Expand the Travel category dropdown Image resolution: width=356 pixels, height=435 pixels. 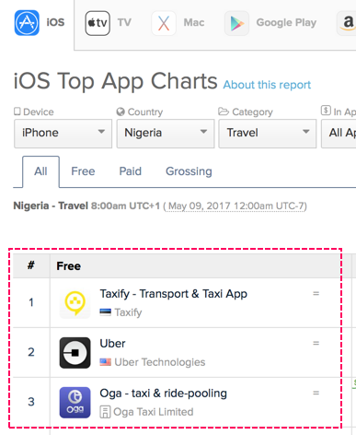(268, 134)
